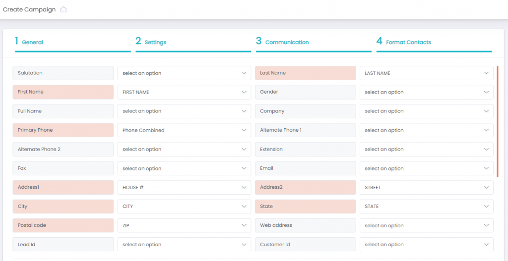Expand the Web address dropdown

coord(426,225)
